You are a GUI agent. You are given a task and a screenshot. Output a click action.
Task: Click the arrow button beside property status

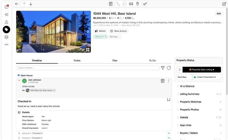179,69
